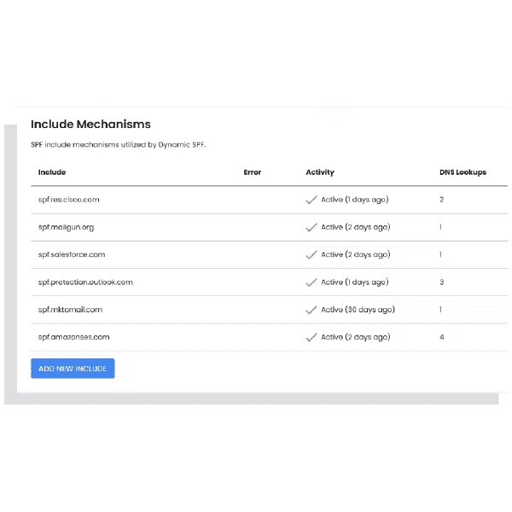Choose the spf.protection.outlook.com include
Screen dimensions: 512x512
(x=85, y=282)
